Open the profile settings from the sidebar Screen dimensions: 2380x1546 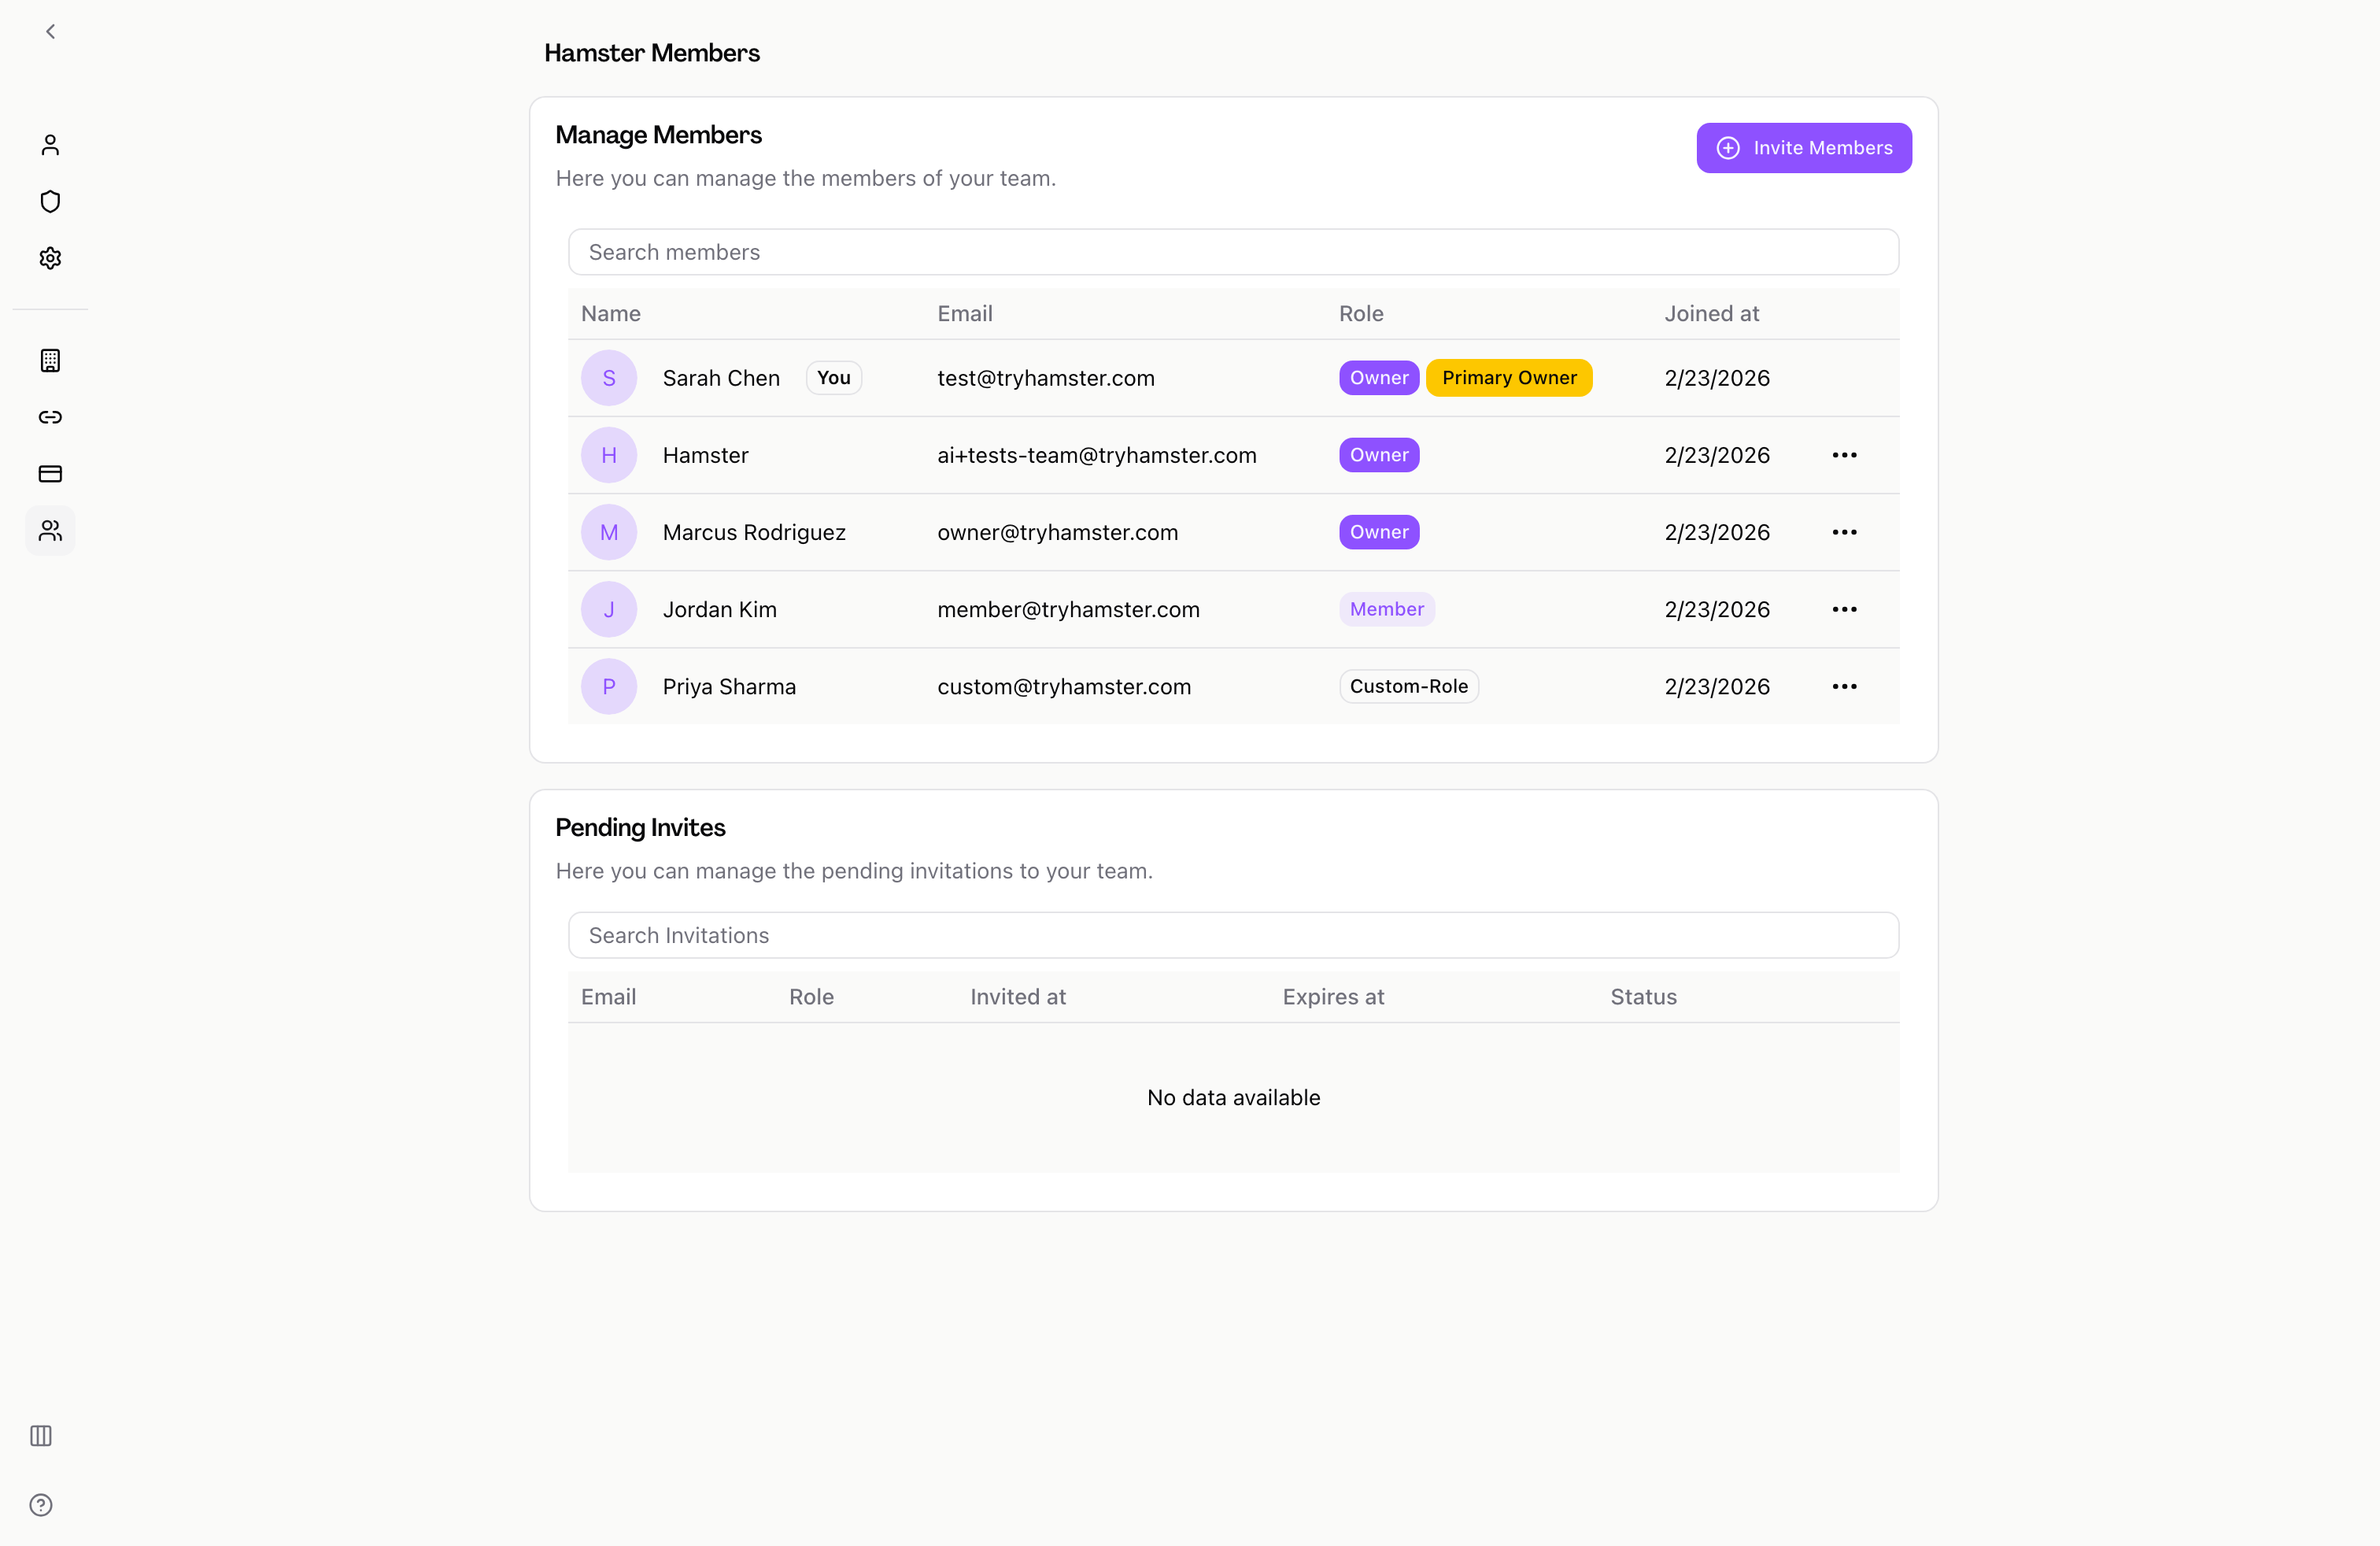pyautogui.click(x=50, y=145)
